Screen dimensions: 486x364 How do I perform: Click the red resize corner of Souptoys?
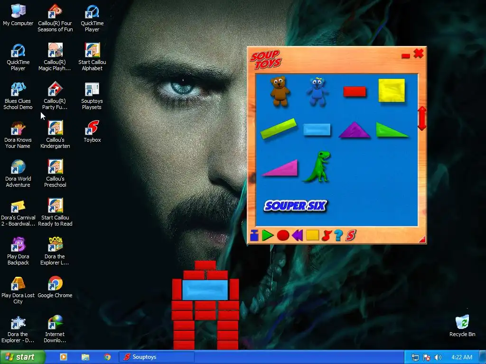422,239
